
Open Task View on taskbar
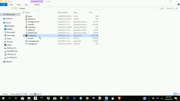point(16,98)
